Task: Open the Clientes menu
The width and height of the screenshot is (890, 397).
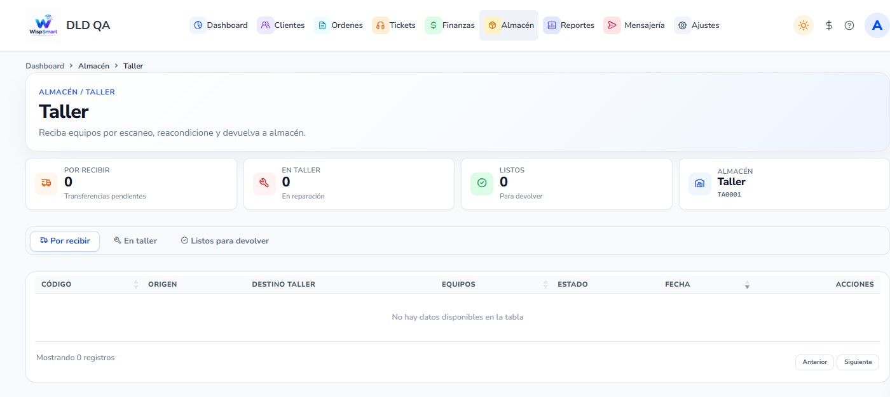Action: point(282,25)
